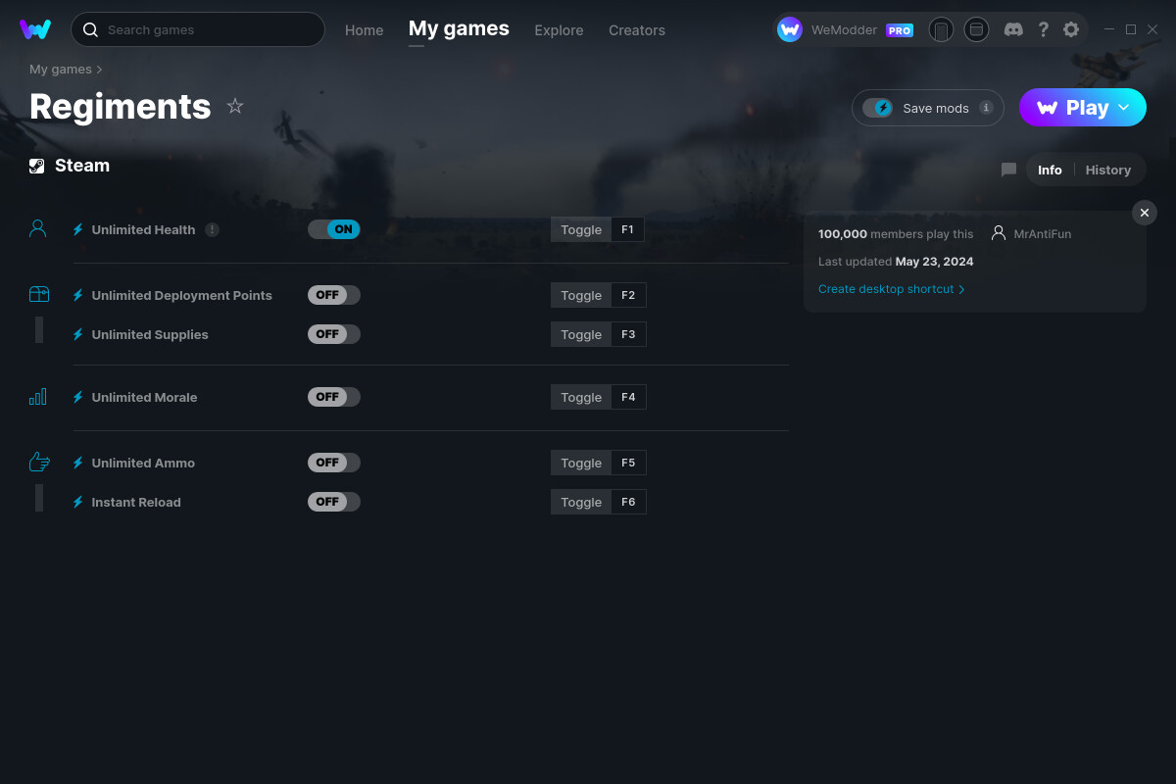The height and width of the screenshot is (784, 1176).
Task: Open the inventory chest category icon
Action: pyautogui.click(x=38, y=293)
